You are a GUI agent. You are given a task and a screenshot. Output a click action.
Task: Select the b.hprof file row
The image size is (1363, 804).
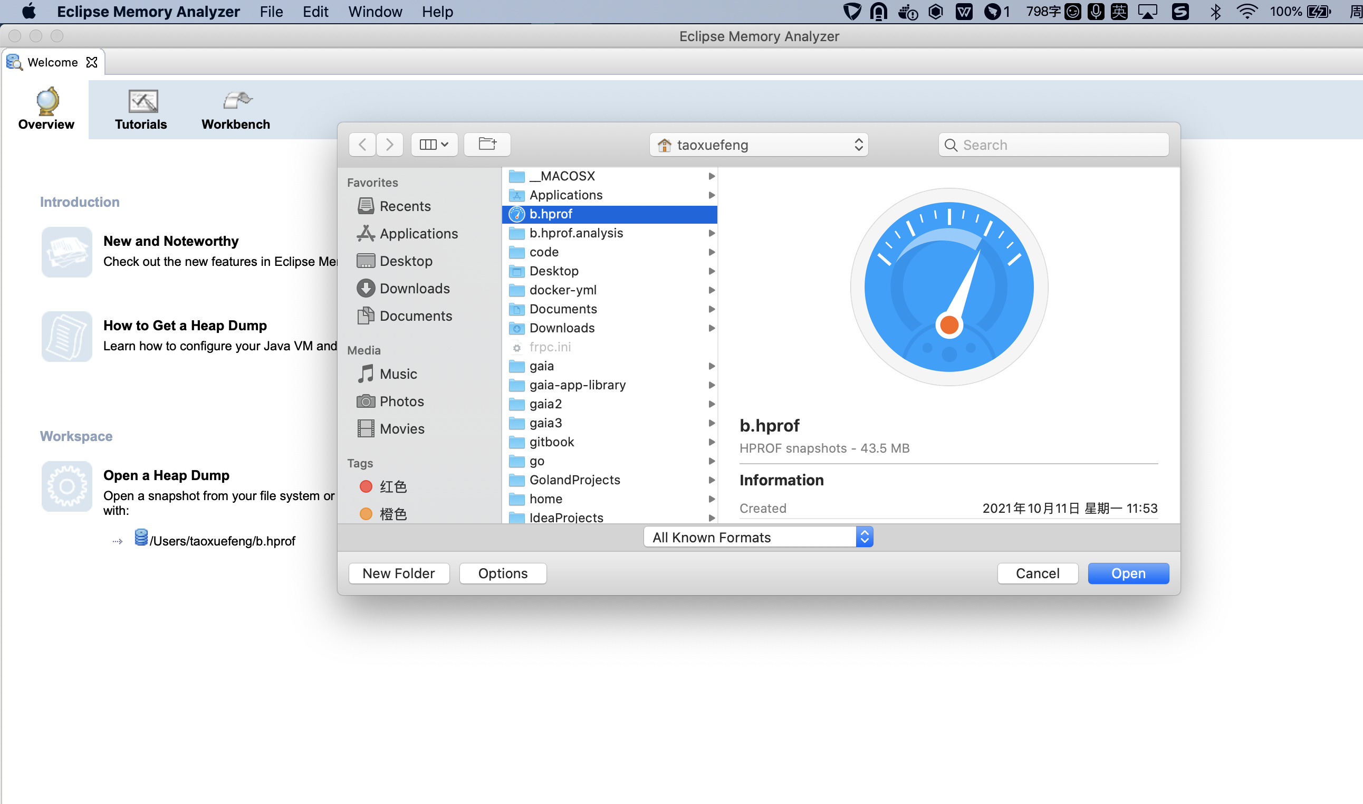coord(610,214)
